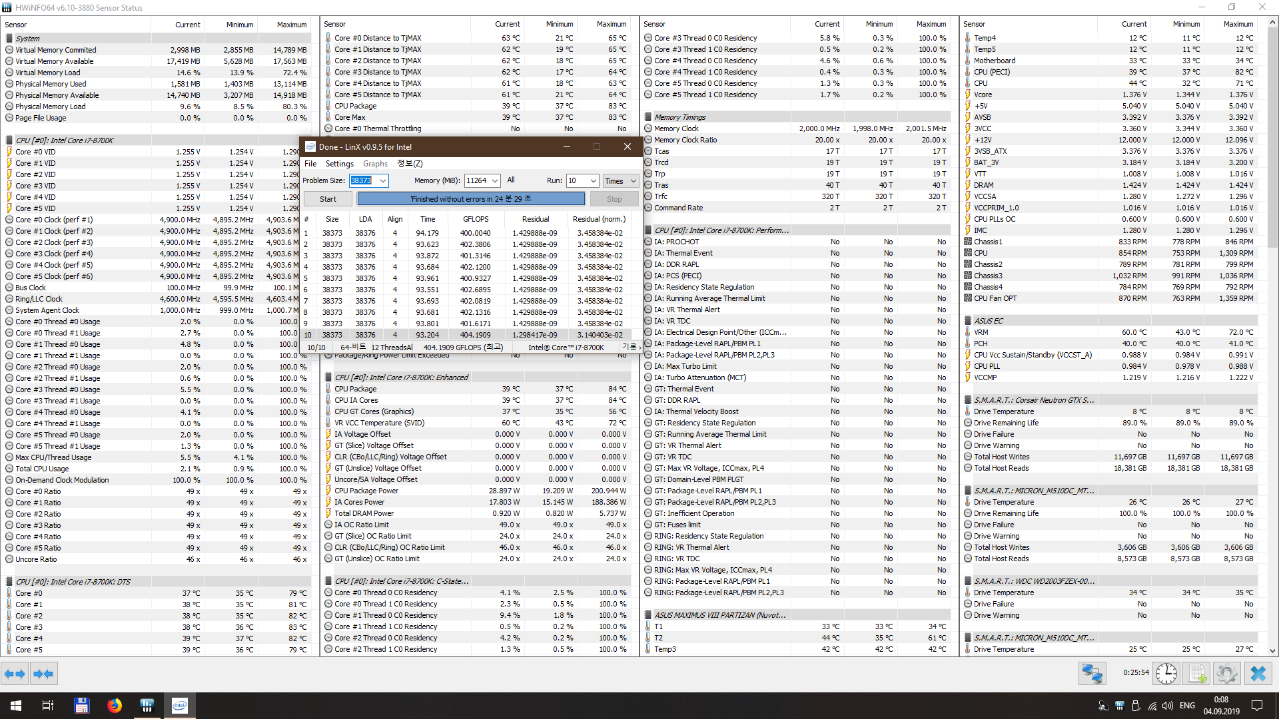Open Firefox from the taskbar
The image size is (1279, 719).
tap(115, 706)
